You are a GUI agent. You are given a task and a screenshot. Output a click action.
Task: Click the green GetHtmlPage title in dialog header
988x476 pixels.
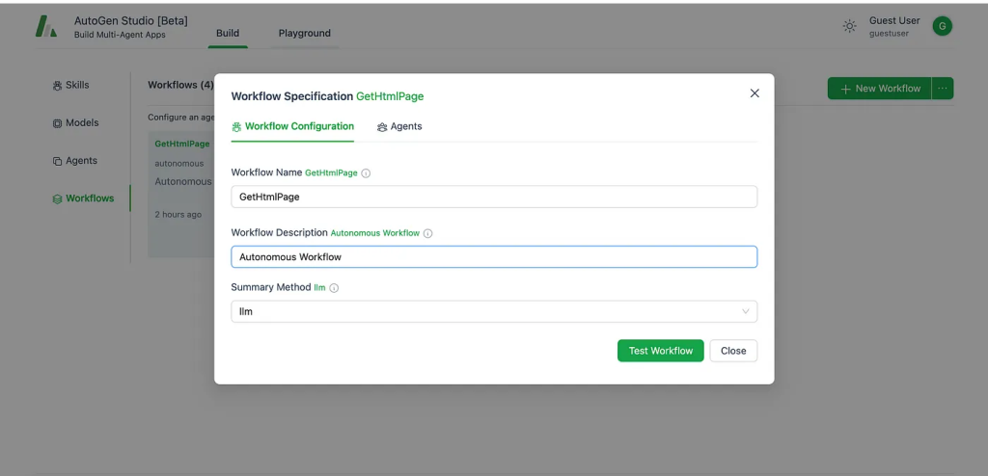pyautogui.click(x=390, y=96)
